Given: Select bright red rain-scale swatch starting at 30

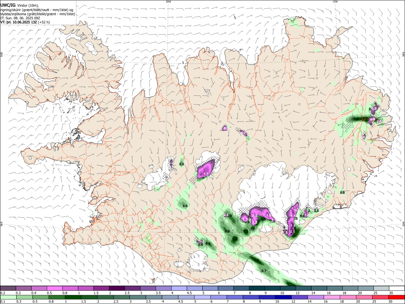Looking at the screenshot, I should coord(397,297).
